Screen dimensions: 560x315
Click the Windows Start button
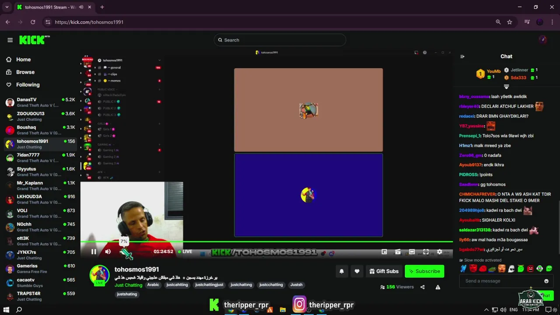pyautogui.click(x=6, y=310)
